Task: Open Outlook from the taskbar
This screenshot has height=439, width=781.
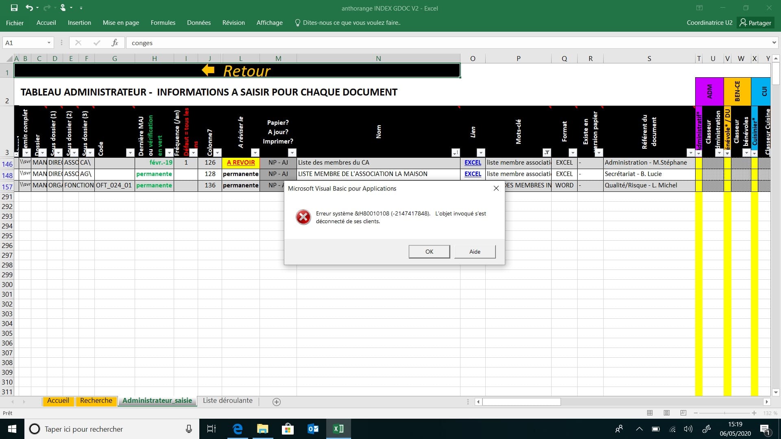Action: [313, 429]
